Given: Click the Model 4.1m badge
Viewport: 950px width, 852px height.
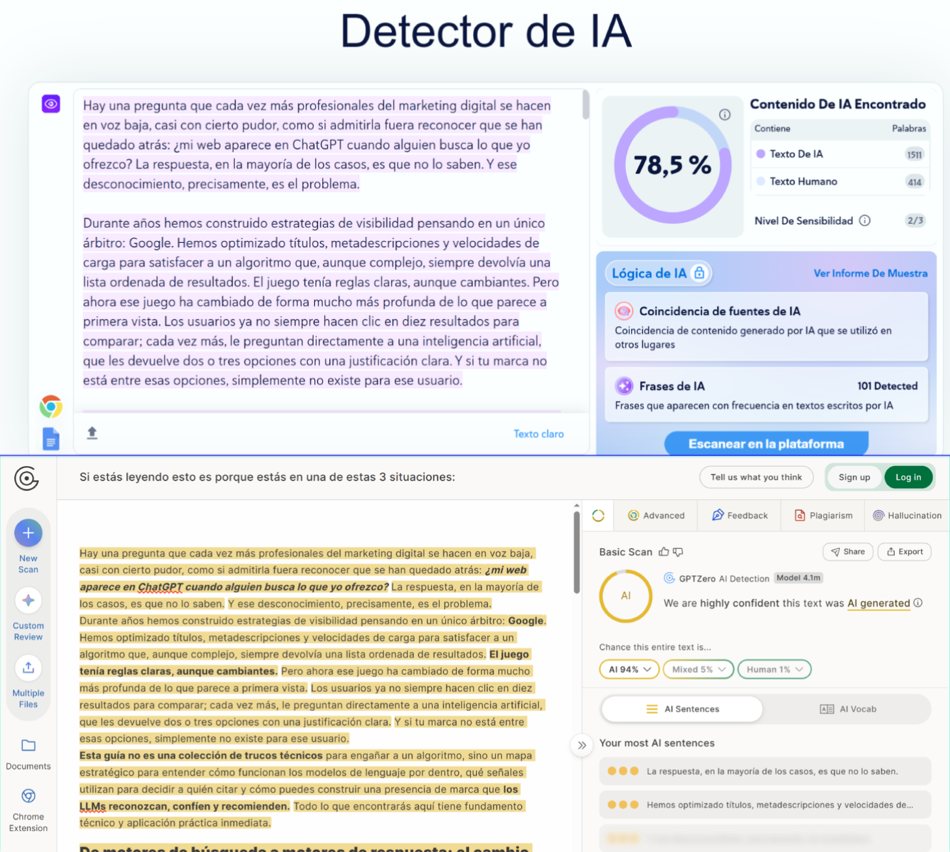Looking at the screenshot, I should 798,578.
